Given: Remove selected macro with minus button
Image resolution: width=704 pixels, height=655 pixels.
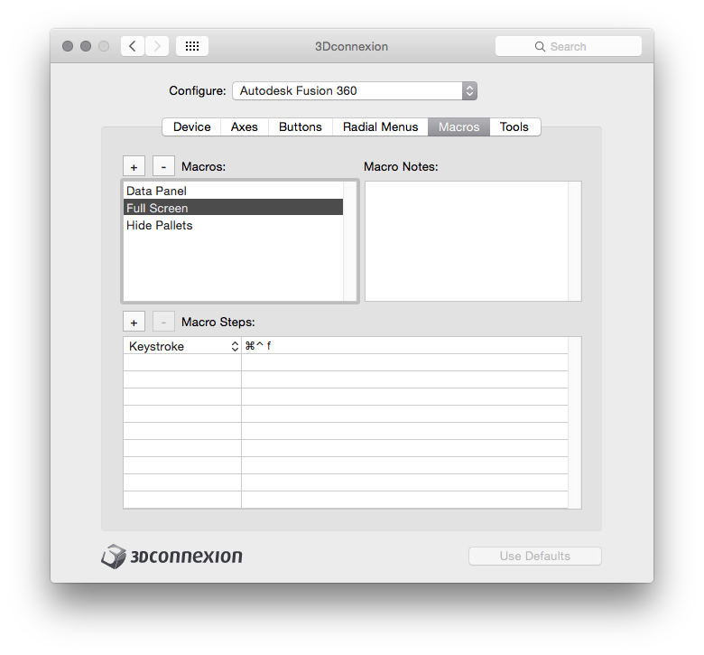Looking at the screenshot, I should point(163,167).
